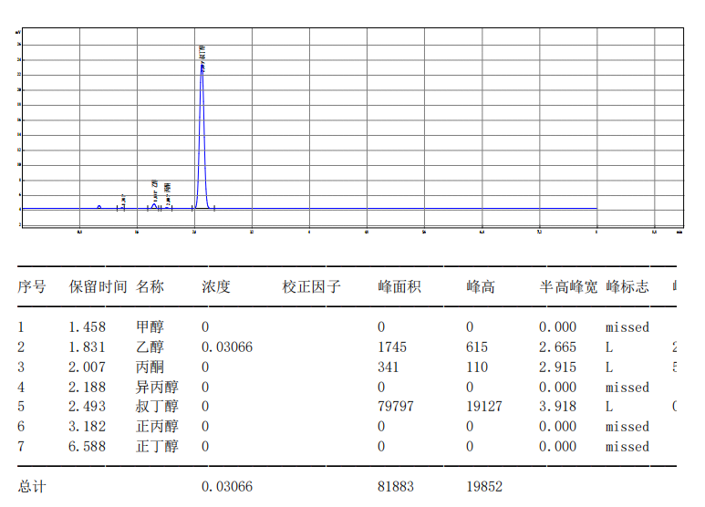Select the 峰面积 column header
The height and width of the screenshot is (507, 705).
point(399,287)
